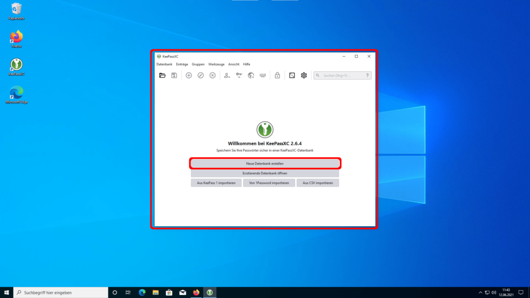This screenshot has height=298, width=530.
Task: Open the Werkzeuge menu
Action: pos(216,64)
